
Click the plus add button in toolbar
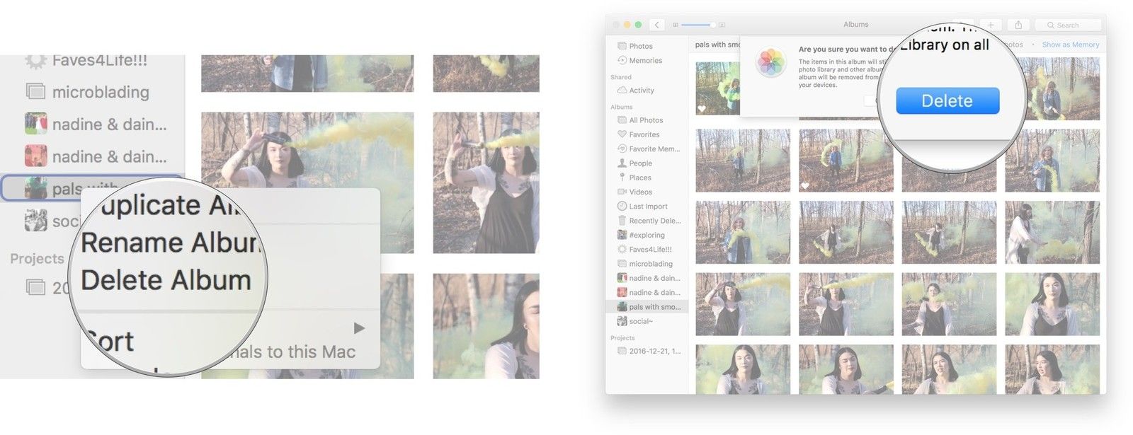pos(990,25)
